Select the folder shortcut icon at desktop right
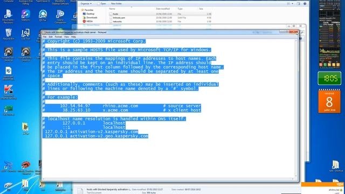The width and height of the screenshot is (345, 194). 335,167
